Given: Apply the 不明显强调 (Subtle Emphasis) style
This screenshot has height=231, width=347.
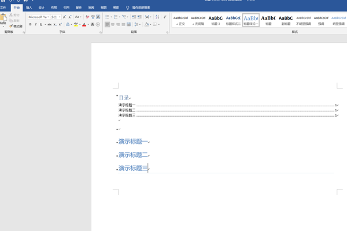Looking at the screenshot, I should [304, 20].
